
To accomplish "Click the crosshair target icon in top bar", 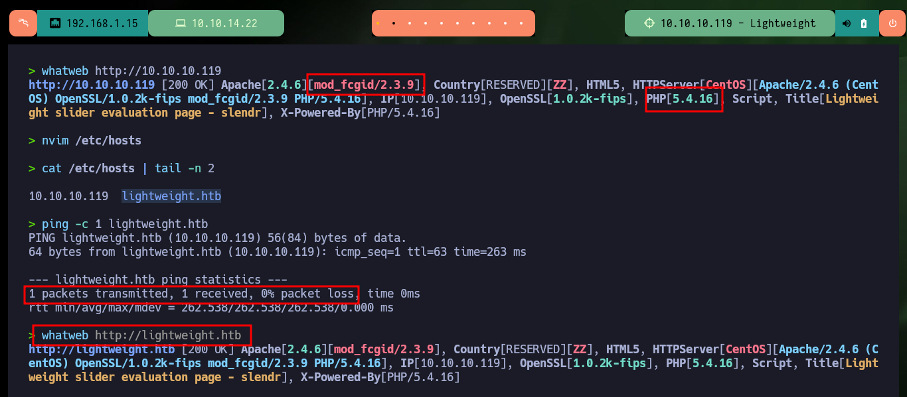I will (x=649, y=23).
